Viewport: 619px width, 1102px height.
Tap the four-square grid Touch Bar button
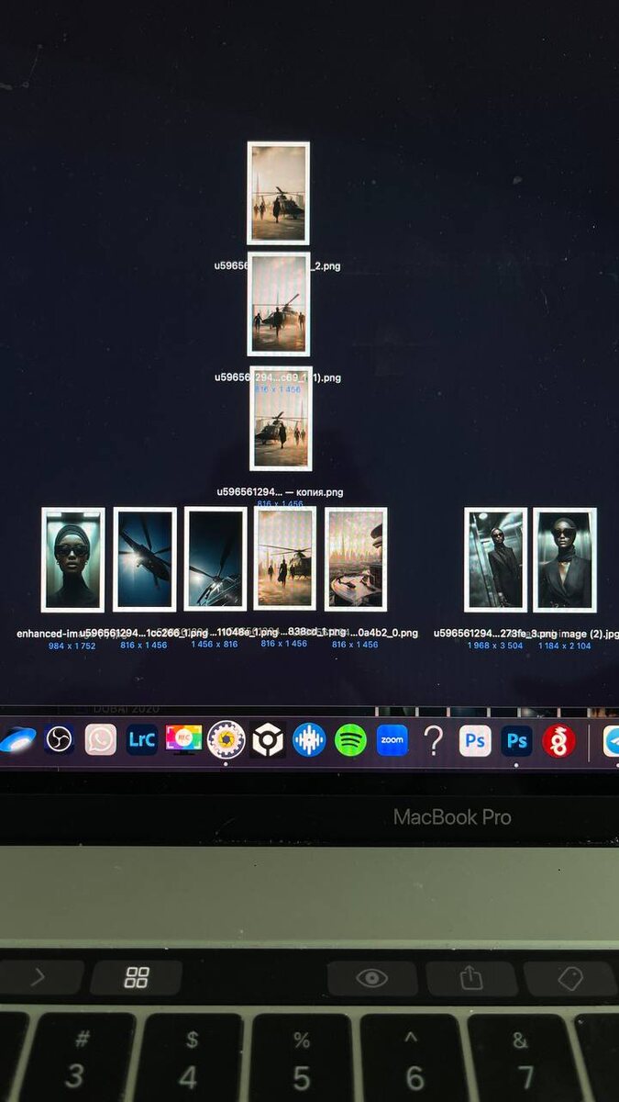point(137,977)
